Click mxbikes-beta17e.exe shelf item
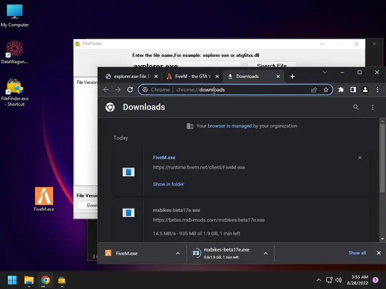The width and height of the screenshot is (386, 289). tap(225, 253)
